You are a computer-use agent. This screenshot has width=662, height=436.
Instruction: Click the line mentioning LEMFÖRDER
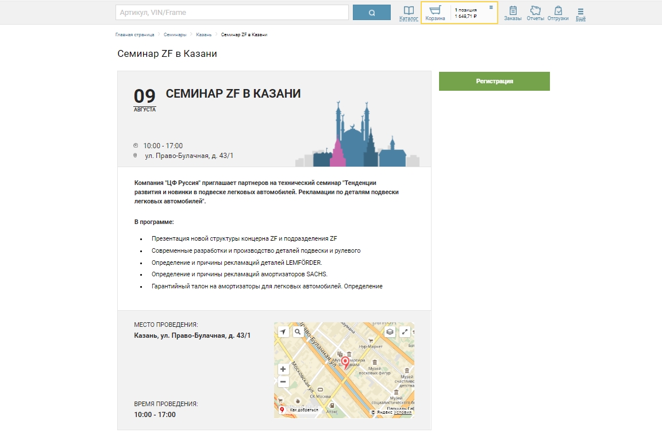[236, 263]
